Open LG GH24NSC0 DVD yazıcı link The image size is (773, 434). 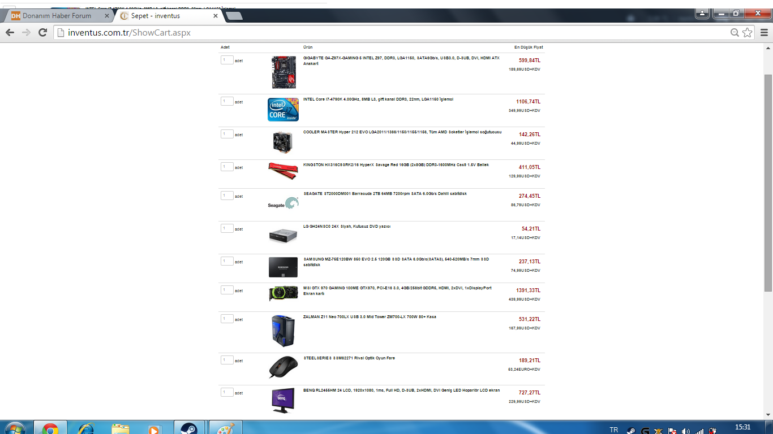pyautogui.click(x=347, y=227)
